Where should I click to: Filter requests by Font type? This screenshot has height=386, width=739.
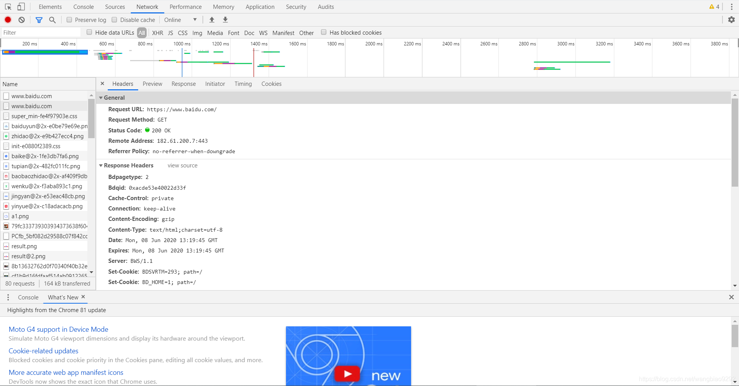click(234, 33)
